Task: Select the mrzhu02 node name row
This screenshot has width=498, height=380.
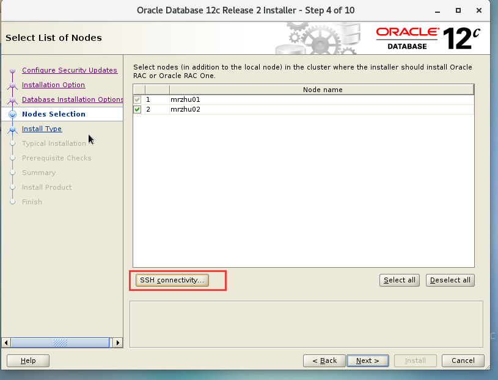Action: [x=303, y=109]
